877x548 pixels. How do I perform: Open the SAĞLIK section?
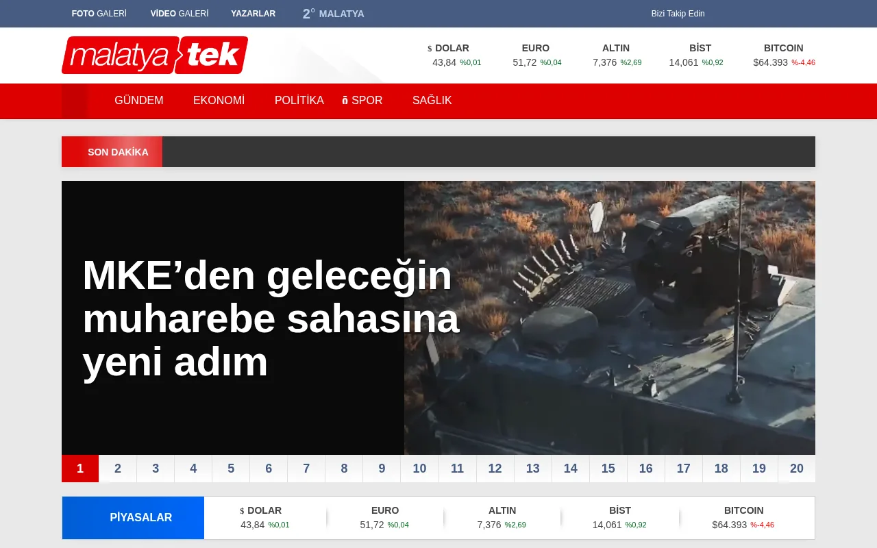[432, 100]
